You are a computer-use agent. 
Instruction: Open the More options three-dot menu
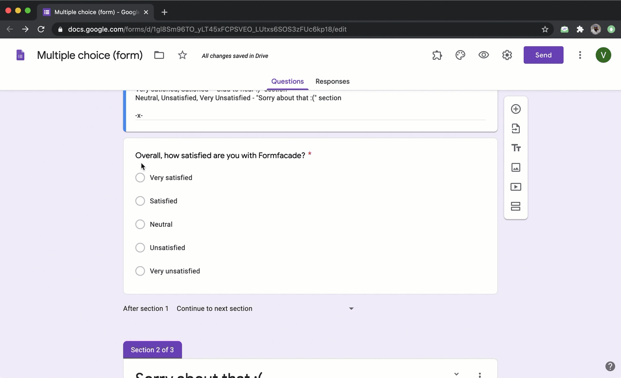pyautogui.click(x=580, y=55)
